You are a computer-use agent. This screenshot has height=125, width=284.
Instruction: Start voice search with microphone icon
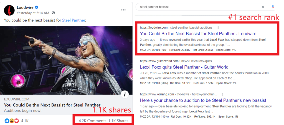coord(273,7)
